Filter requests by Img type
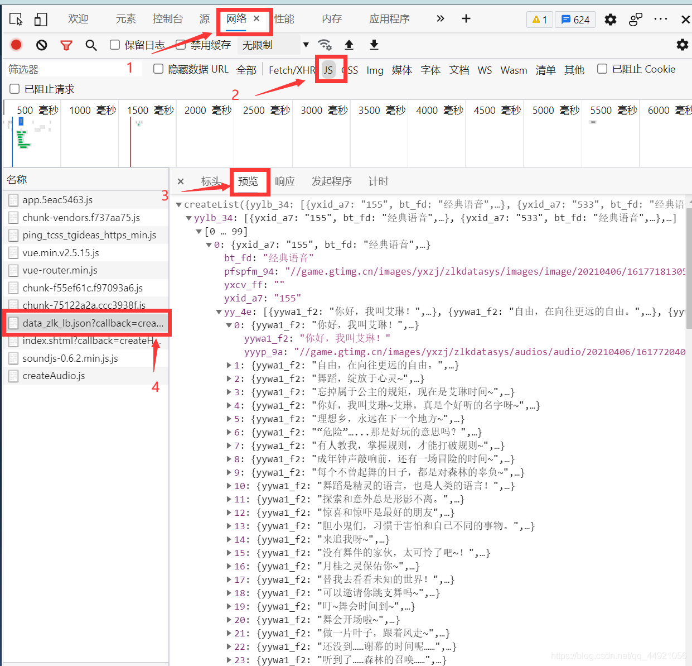 point(375,70)
